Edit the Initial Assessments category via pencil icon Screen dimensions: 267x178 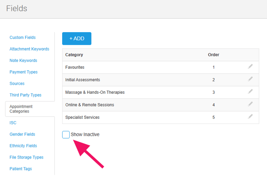[x=250, y=79]
